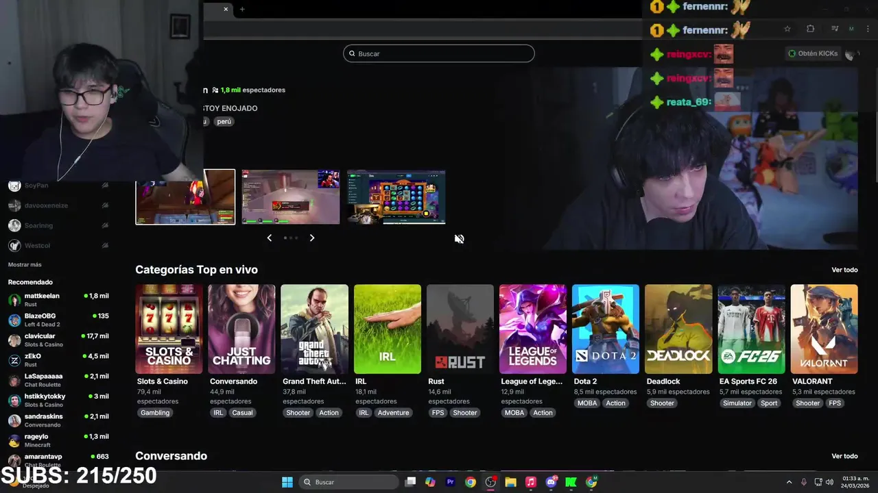Open Chrome's three-dot menu
The image size is (878, 493).
point(868,29)
